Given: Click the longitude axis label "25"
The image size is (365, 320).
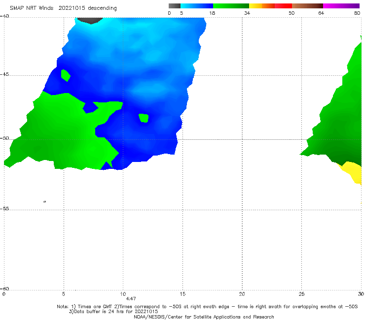Looking at the screenshot, I should [x=301, y=294].
